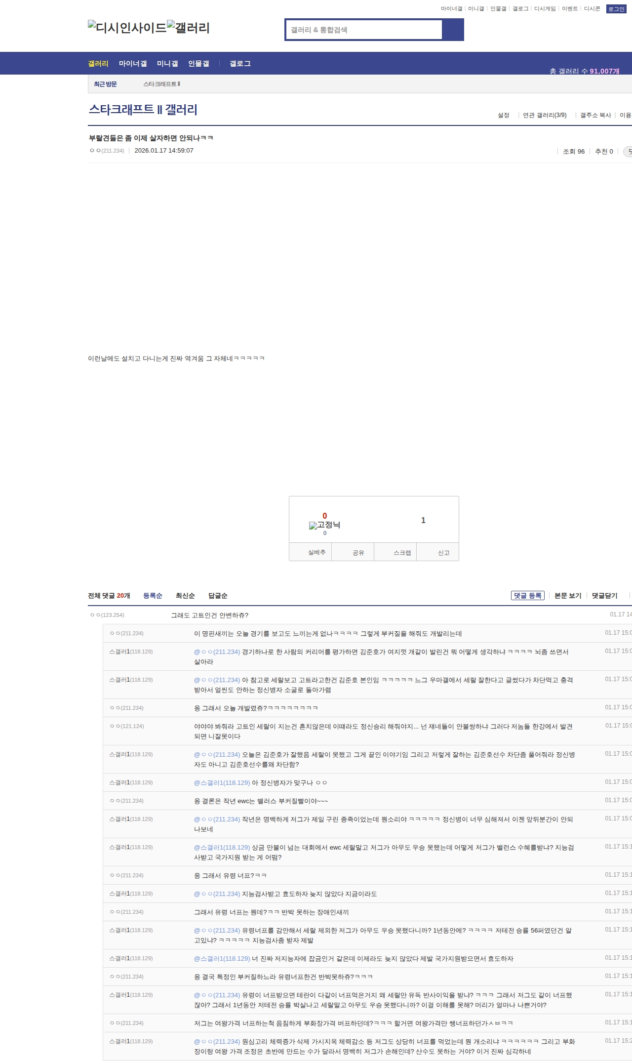This screenshot has width=632, height=1061.
Task: Click the 추천 0 count in the post header
Action: pyautogui.click(x=604, y=152)
